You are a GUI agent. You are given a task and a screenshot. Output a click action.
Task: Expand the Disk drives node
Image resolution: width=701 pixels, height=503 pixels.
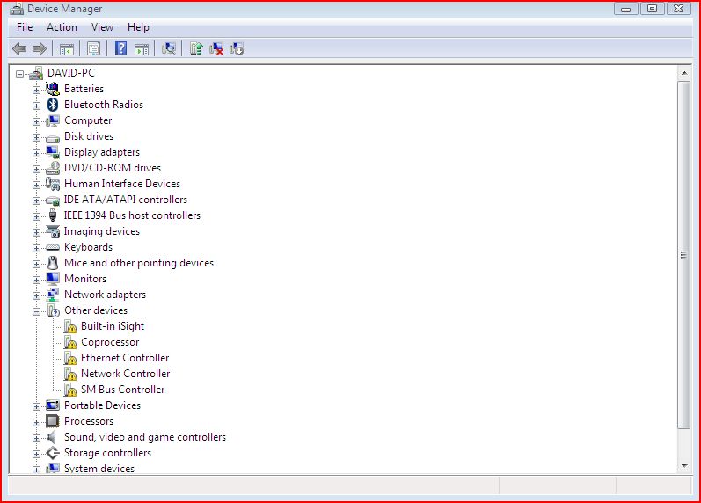[36, 137]
